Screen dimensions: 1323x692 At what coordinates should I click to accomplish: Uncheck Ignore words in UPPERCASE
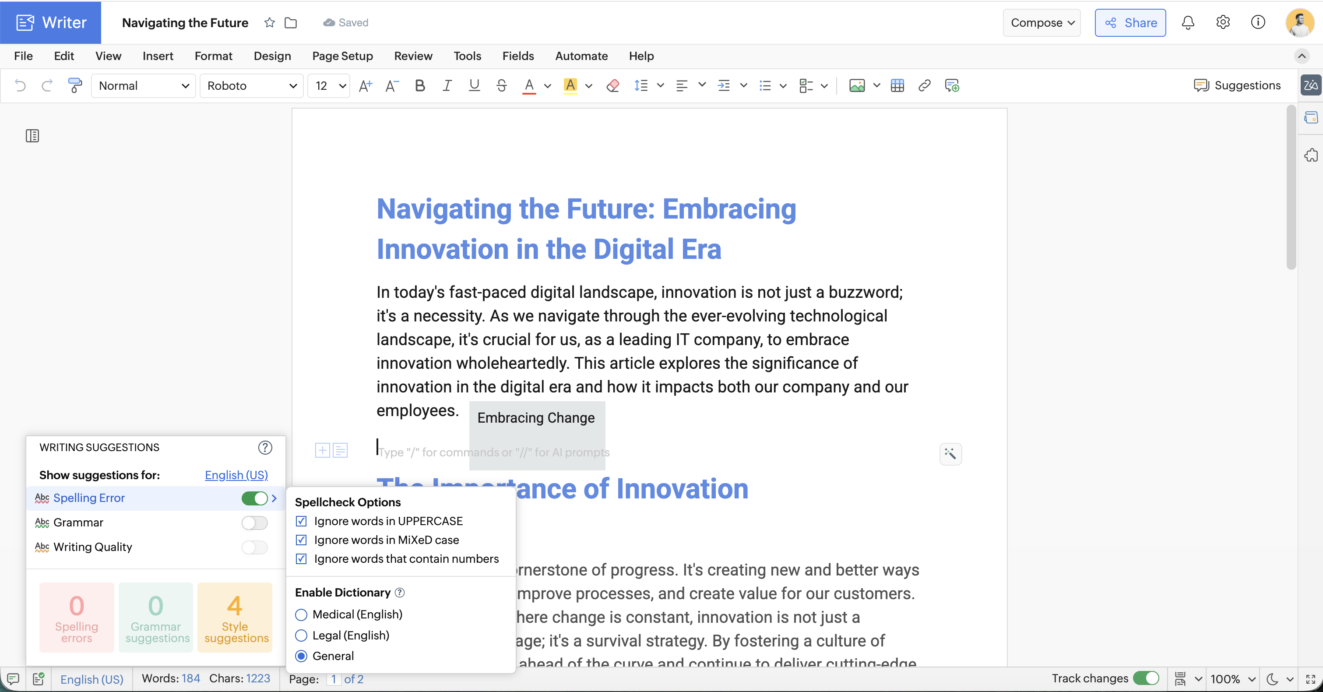(302, 521)
